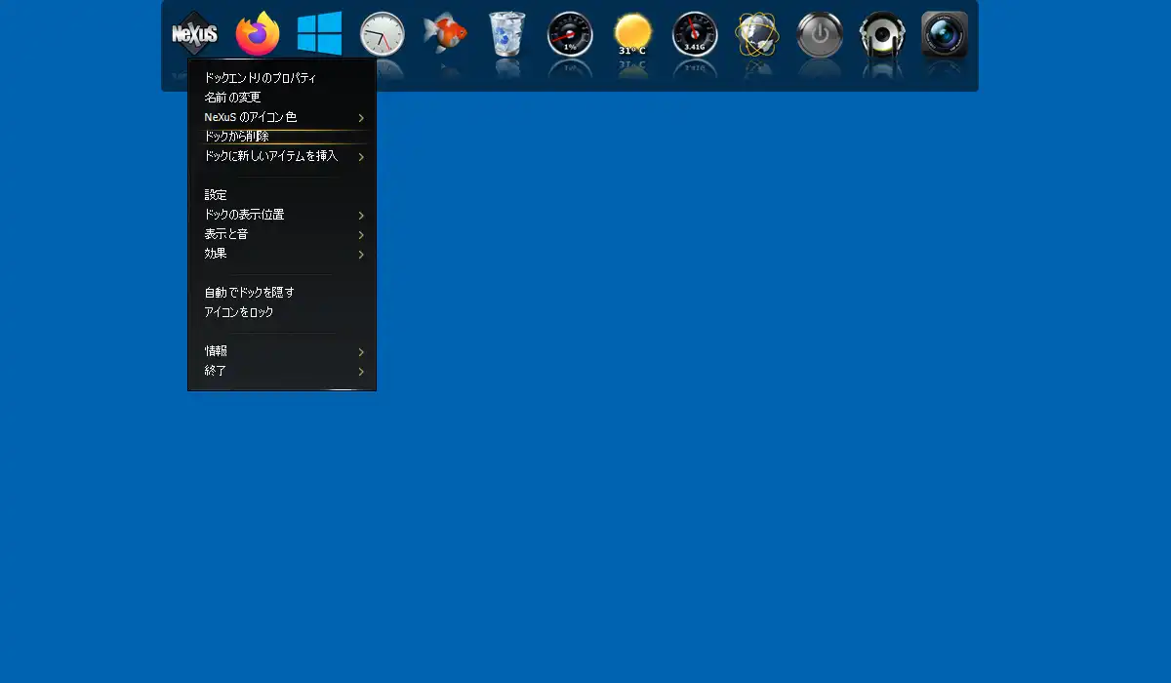This screenshot has width=1171, height=683.
Task: Click the power button dock icon
Action: pyautogui.click(x=820, y=35)
